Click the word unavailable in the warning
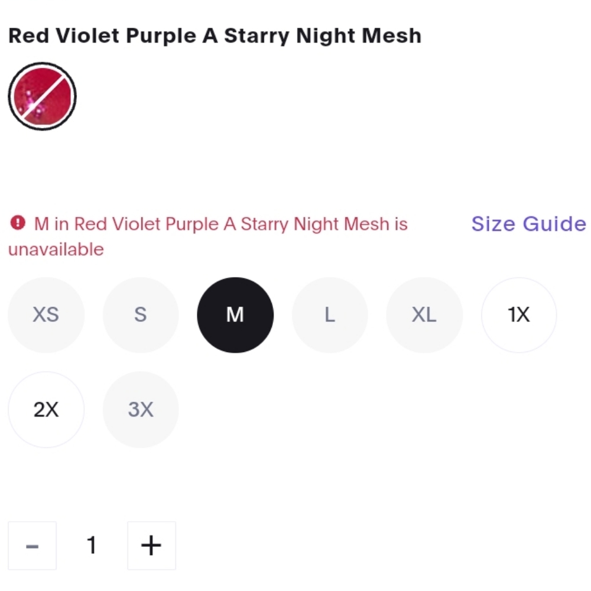 point(56,249)
